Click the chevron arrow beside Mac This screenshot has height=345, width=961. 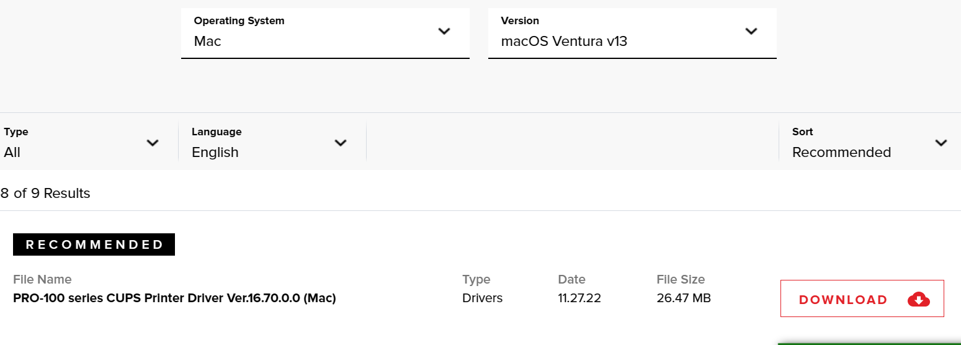point(444,32)
